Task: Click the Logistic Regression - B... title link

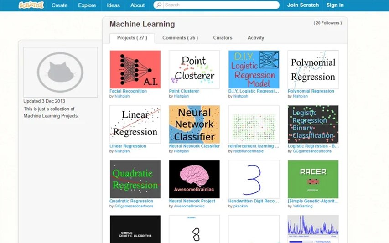Action: click(x=313, y=146)
